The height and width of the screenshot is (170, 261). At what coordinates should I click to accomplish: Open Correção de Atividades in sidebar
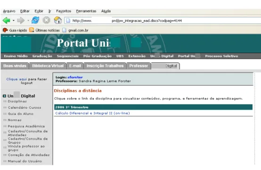point(29,155)
